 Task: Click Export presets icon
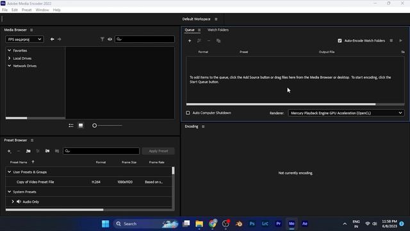click(57, 151)
